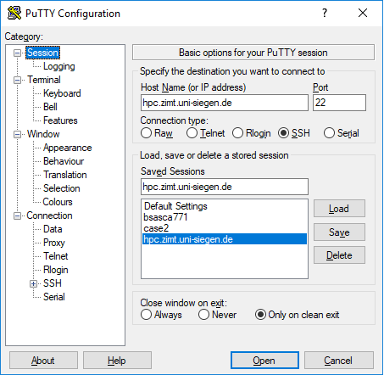Open the Translation settings category
This screenshot has height=375, width=384.
tap(65, 175)
